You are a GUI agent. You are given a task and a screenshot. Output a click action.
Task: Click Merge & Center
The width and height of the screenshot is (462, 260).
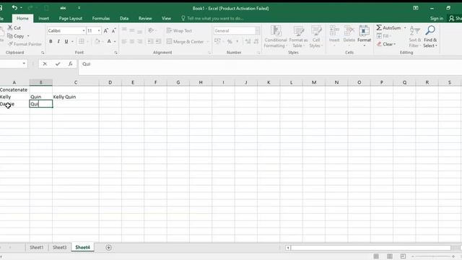tap(186, 42)
